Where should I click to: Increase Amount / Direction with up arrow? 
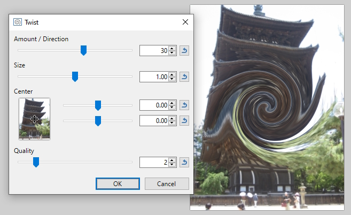[172, 49]
